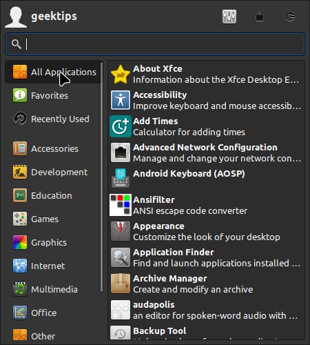Click the Advanced Network Configuration title

click(205, 148)
